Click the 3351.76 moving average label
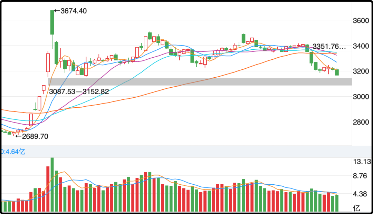 point(329,46)
